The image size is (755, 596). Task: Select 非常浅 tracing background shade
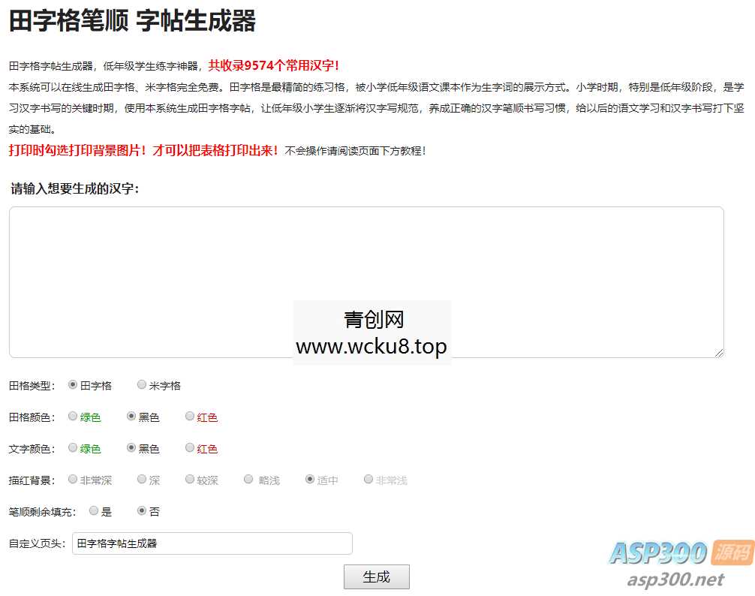point(368,480)
